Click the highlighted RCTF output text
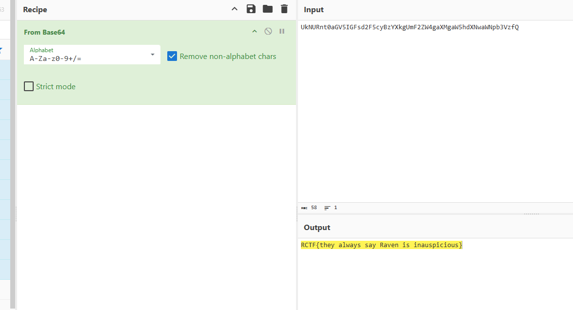This screenshot has width=573, height=310. (381, 245)
